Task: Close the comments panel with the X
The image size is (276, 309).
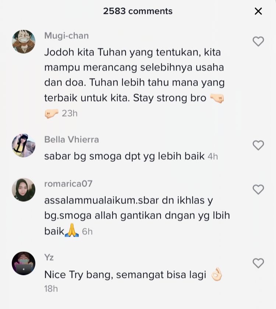Action: [258, 11]
